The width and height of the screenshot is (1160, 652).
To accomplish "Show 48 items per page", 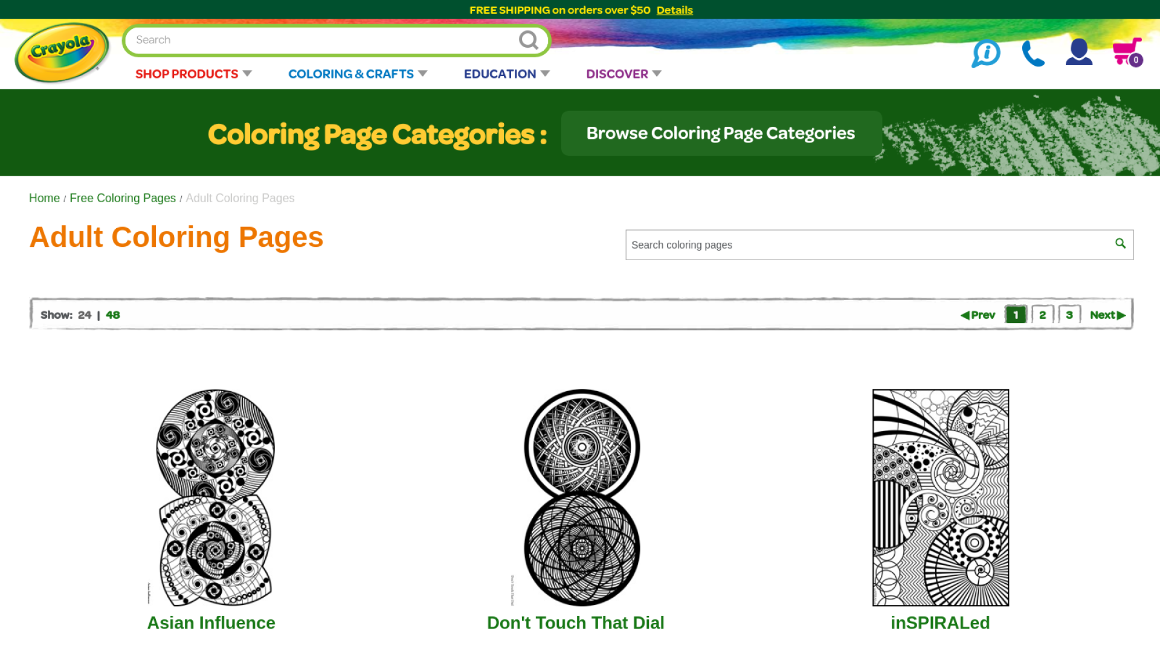I will [x=113, y=315].
